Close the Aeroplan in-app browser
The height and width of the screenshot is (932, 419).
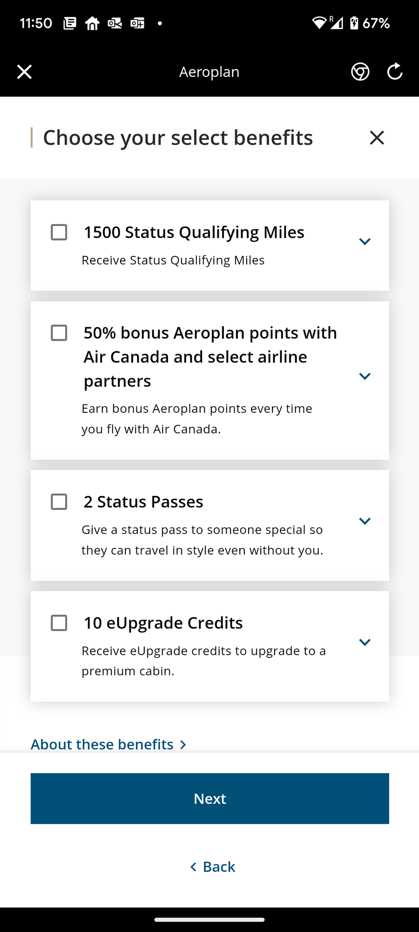24,72
